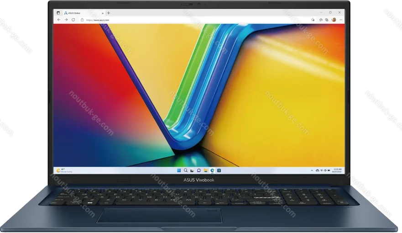Open Microsoft Store from the taskbar
Viewport: 402px width, 233px height.
click(x=219, y=170)
